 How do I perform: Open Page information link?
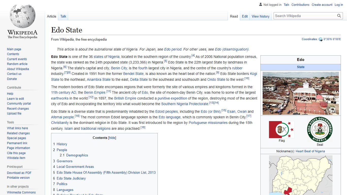(x=18, y=148)
